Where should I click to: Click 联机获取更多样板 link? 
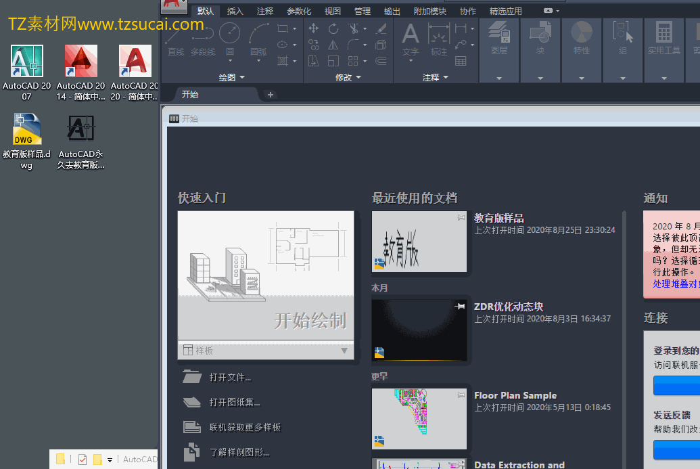(x=245, y=428)
